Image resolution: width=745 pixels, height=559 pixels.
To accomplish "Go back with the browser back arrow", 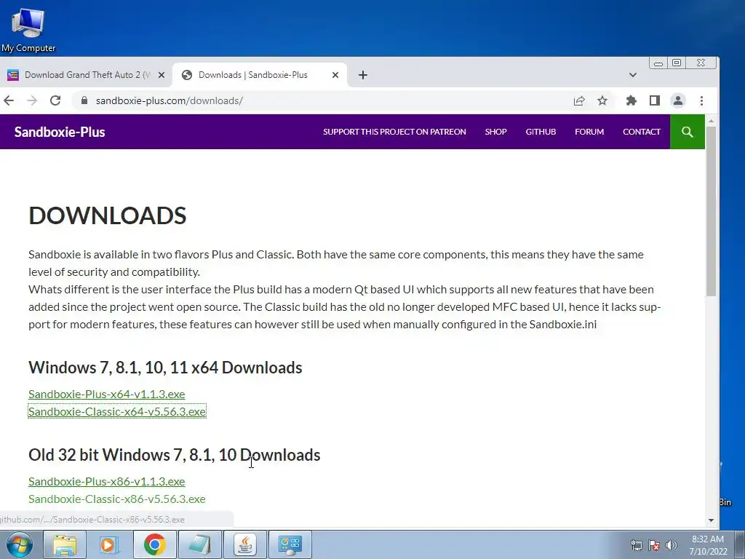I will (9, 100).
